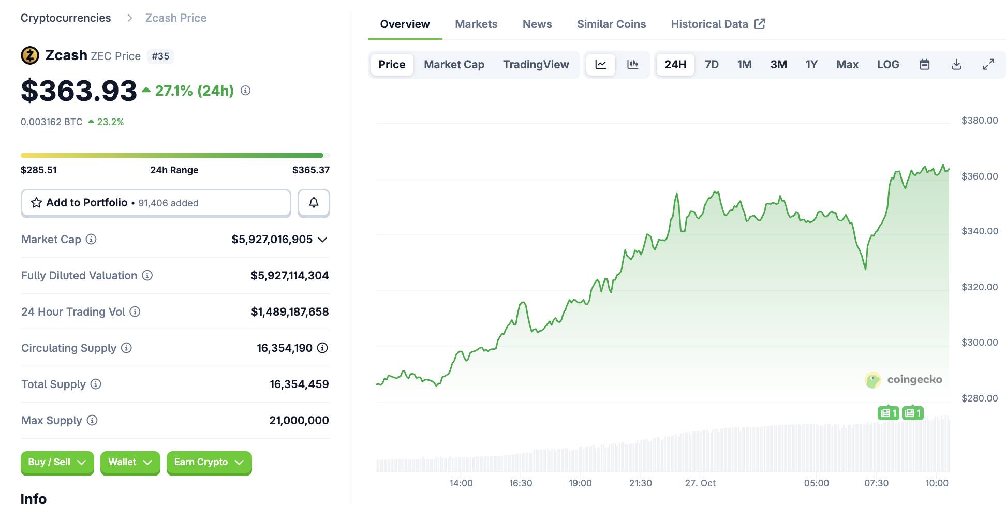Go to Cryptocurrencies breadcrumb link

click(66, 18)
